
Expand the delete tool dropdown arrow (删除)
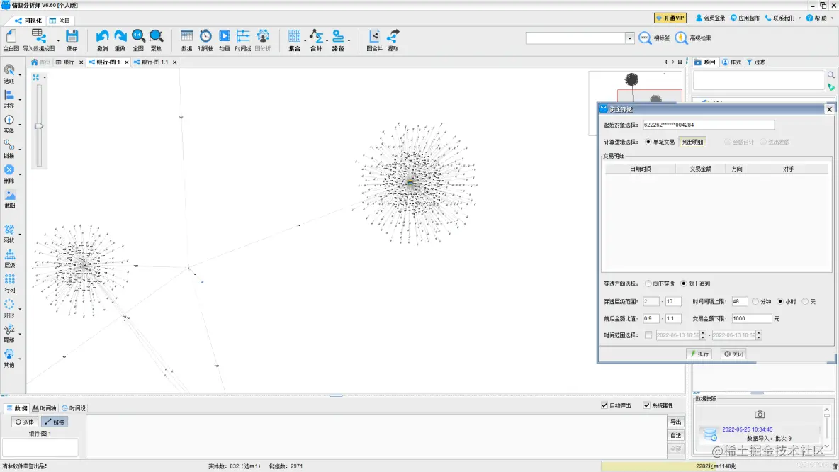(x=20, y=174)
